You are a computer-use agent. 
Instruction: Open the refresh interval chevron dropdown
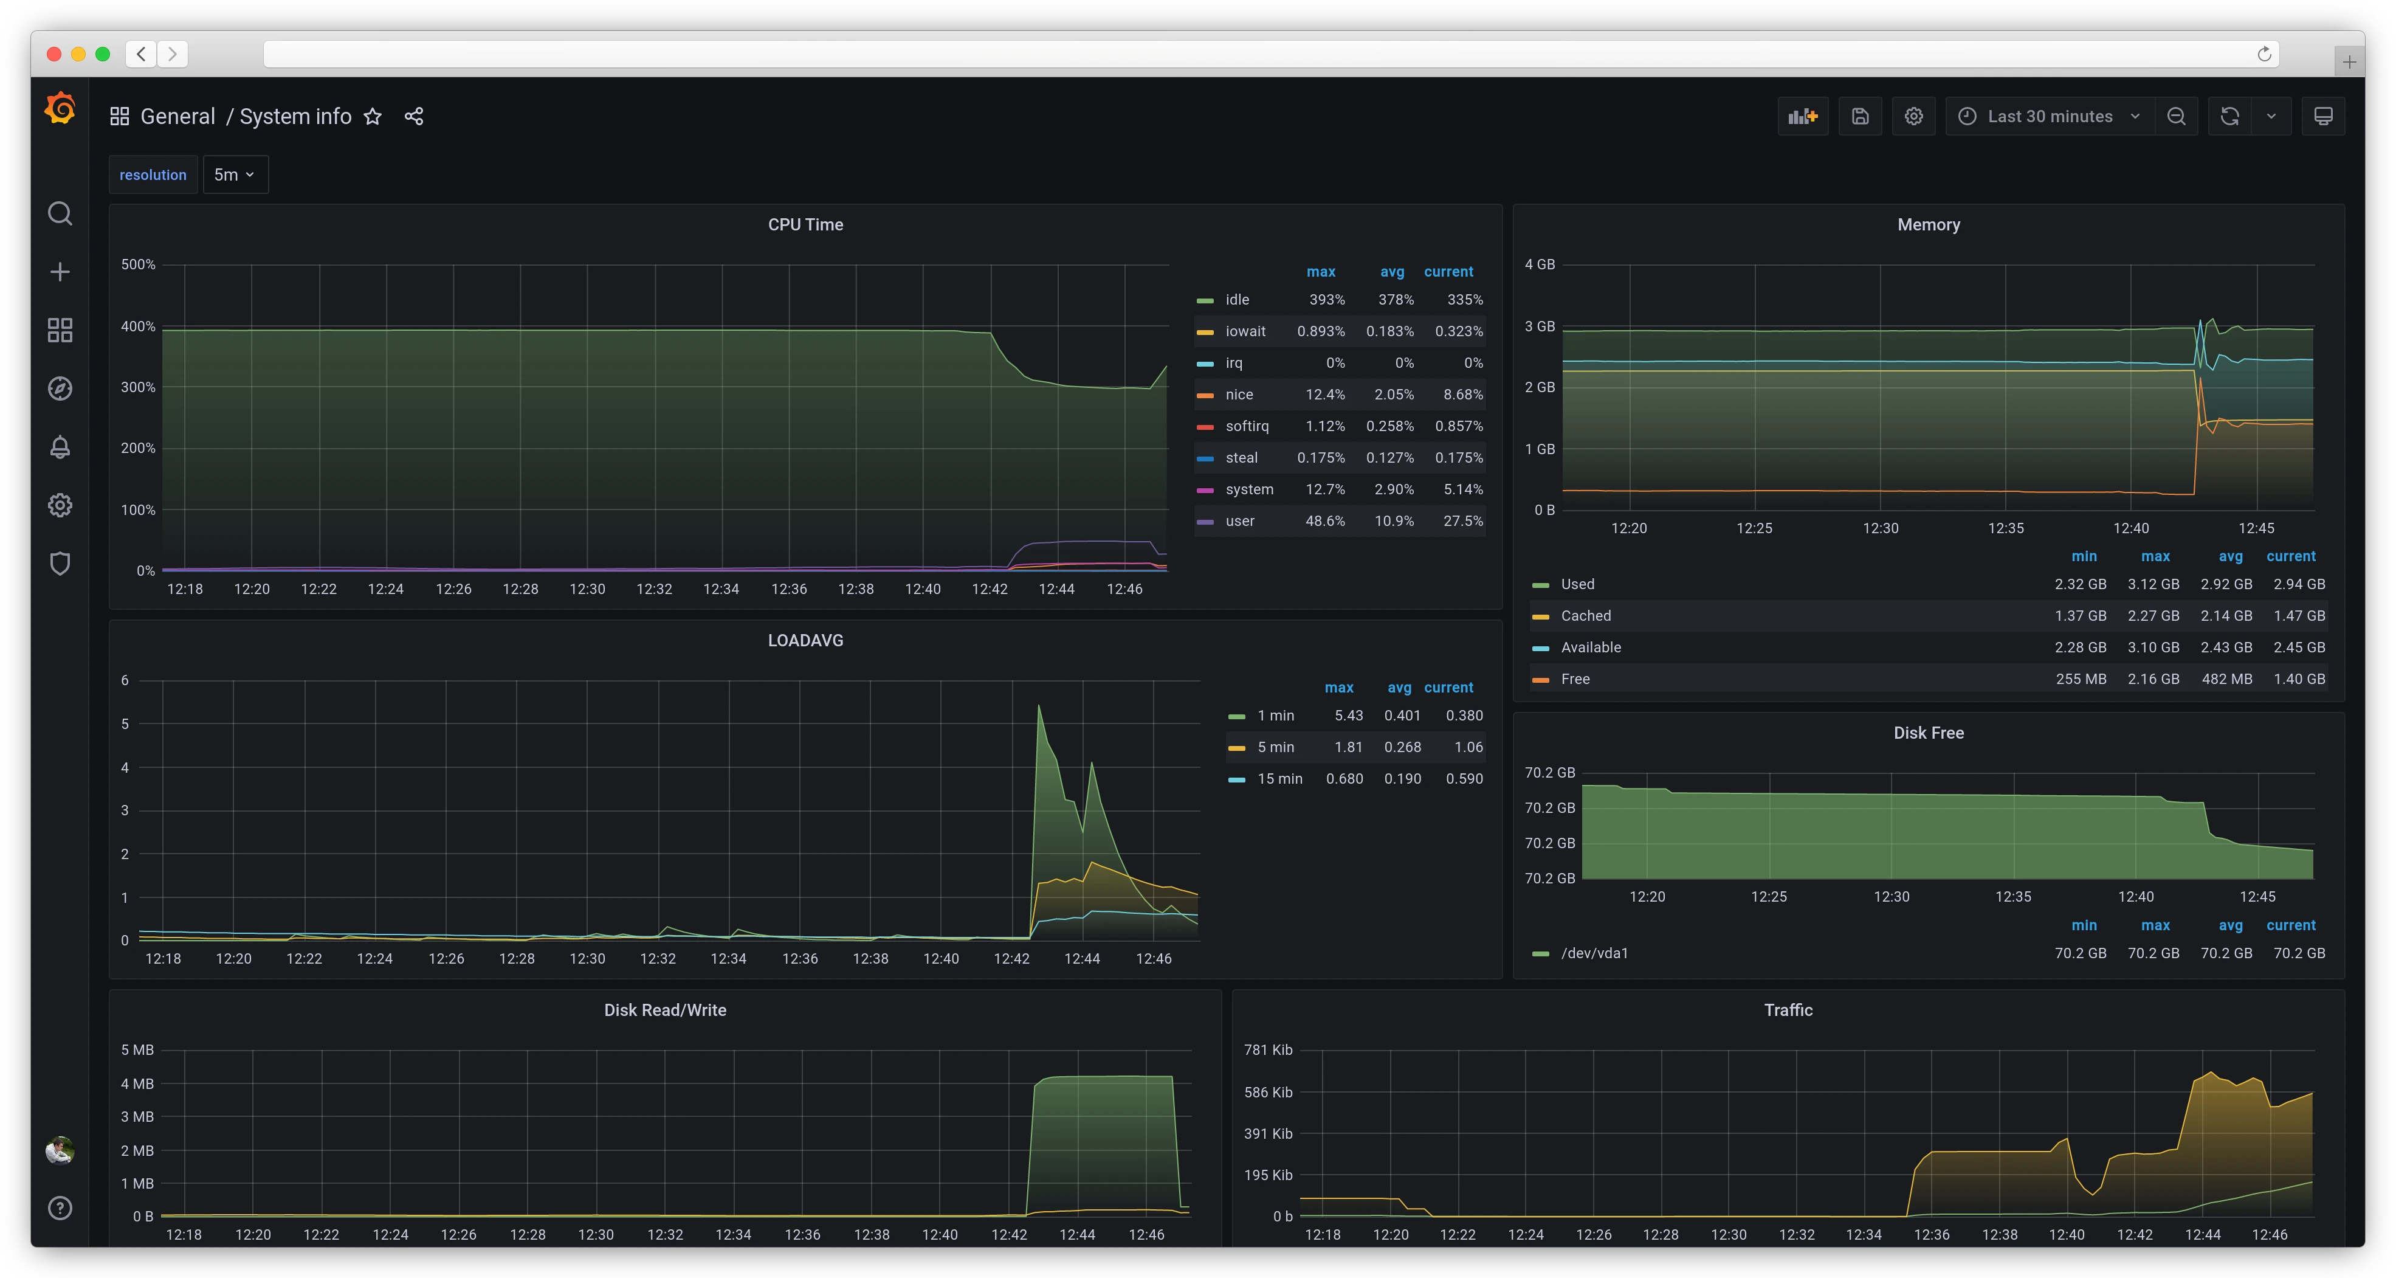tap(2272, 116)
